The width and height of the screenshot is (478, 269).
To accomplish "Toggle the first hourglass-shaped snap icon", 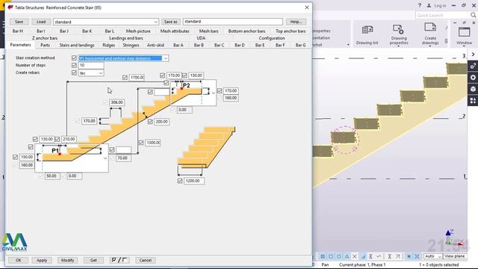I will click(x=370, y=256).
